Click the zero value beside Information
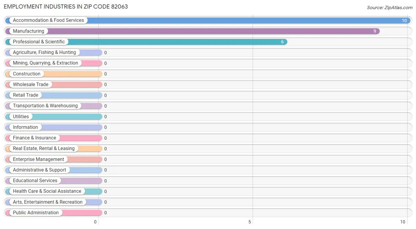 tap(105, 127)
